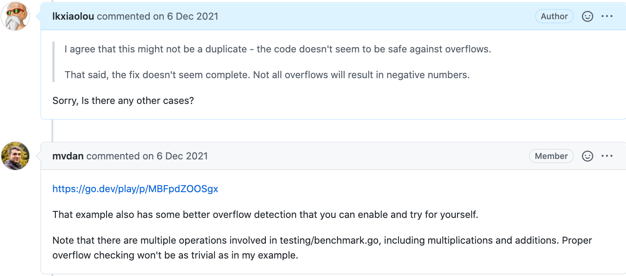Screen dimensions: 626x276
Task: Click the "Sorry, Is there any other cases?" text
Action: click(x=123, y=100)
